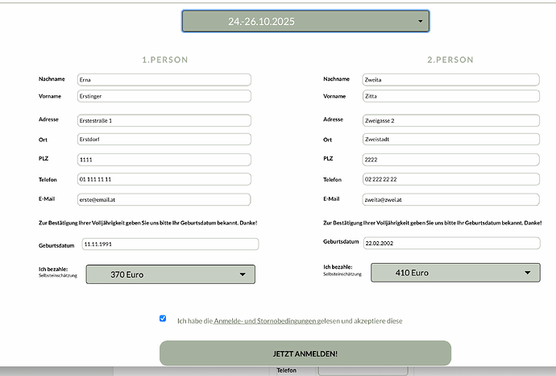Focus the PLZ field with 1111
This screenshot has height=376, width=556.
click(x=164, y=159)
